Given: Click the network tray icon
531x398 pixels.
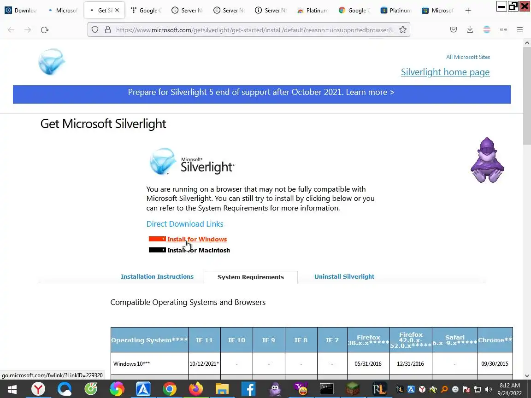Looking at the screenshot, I should [x=478, y=390].
